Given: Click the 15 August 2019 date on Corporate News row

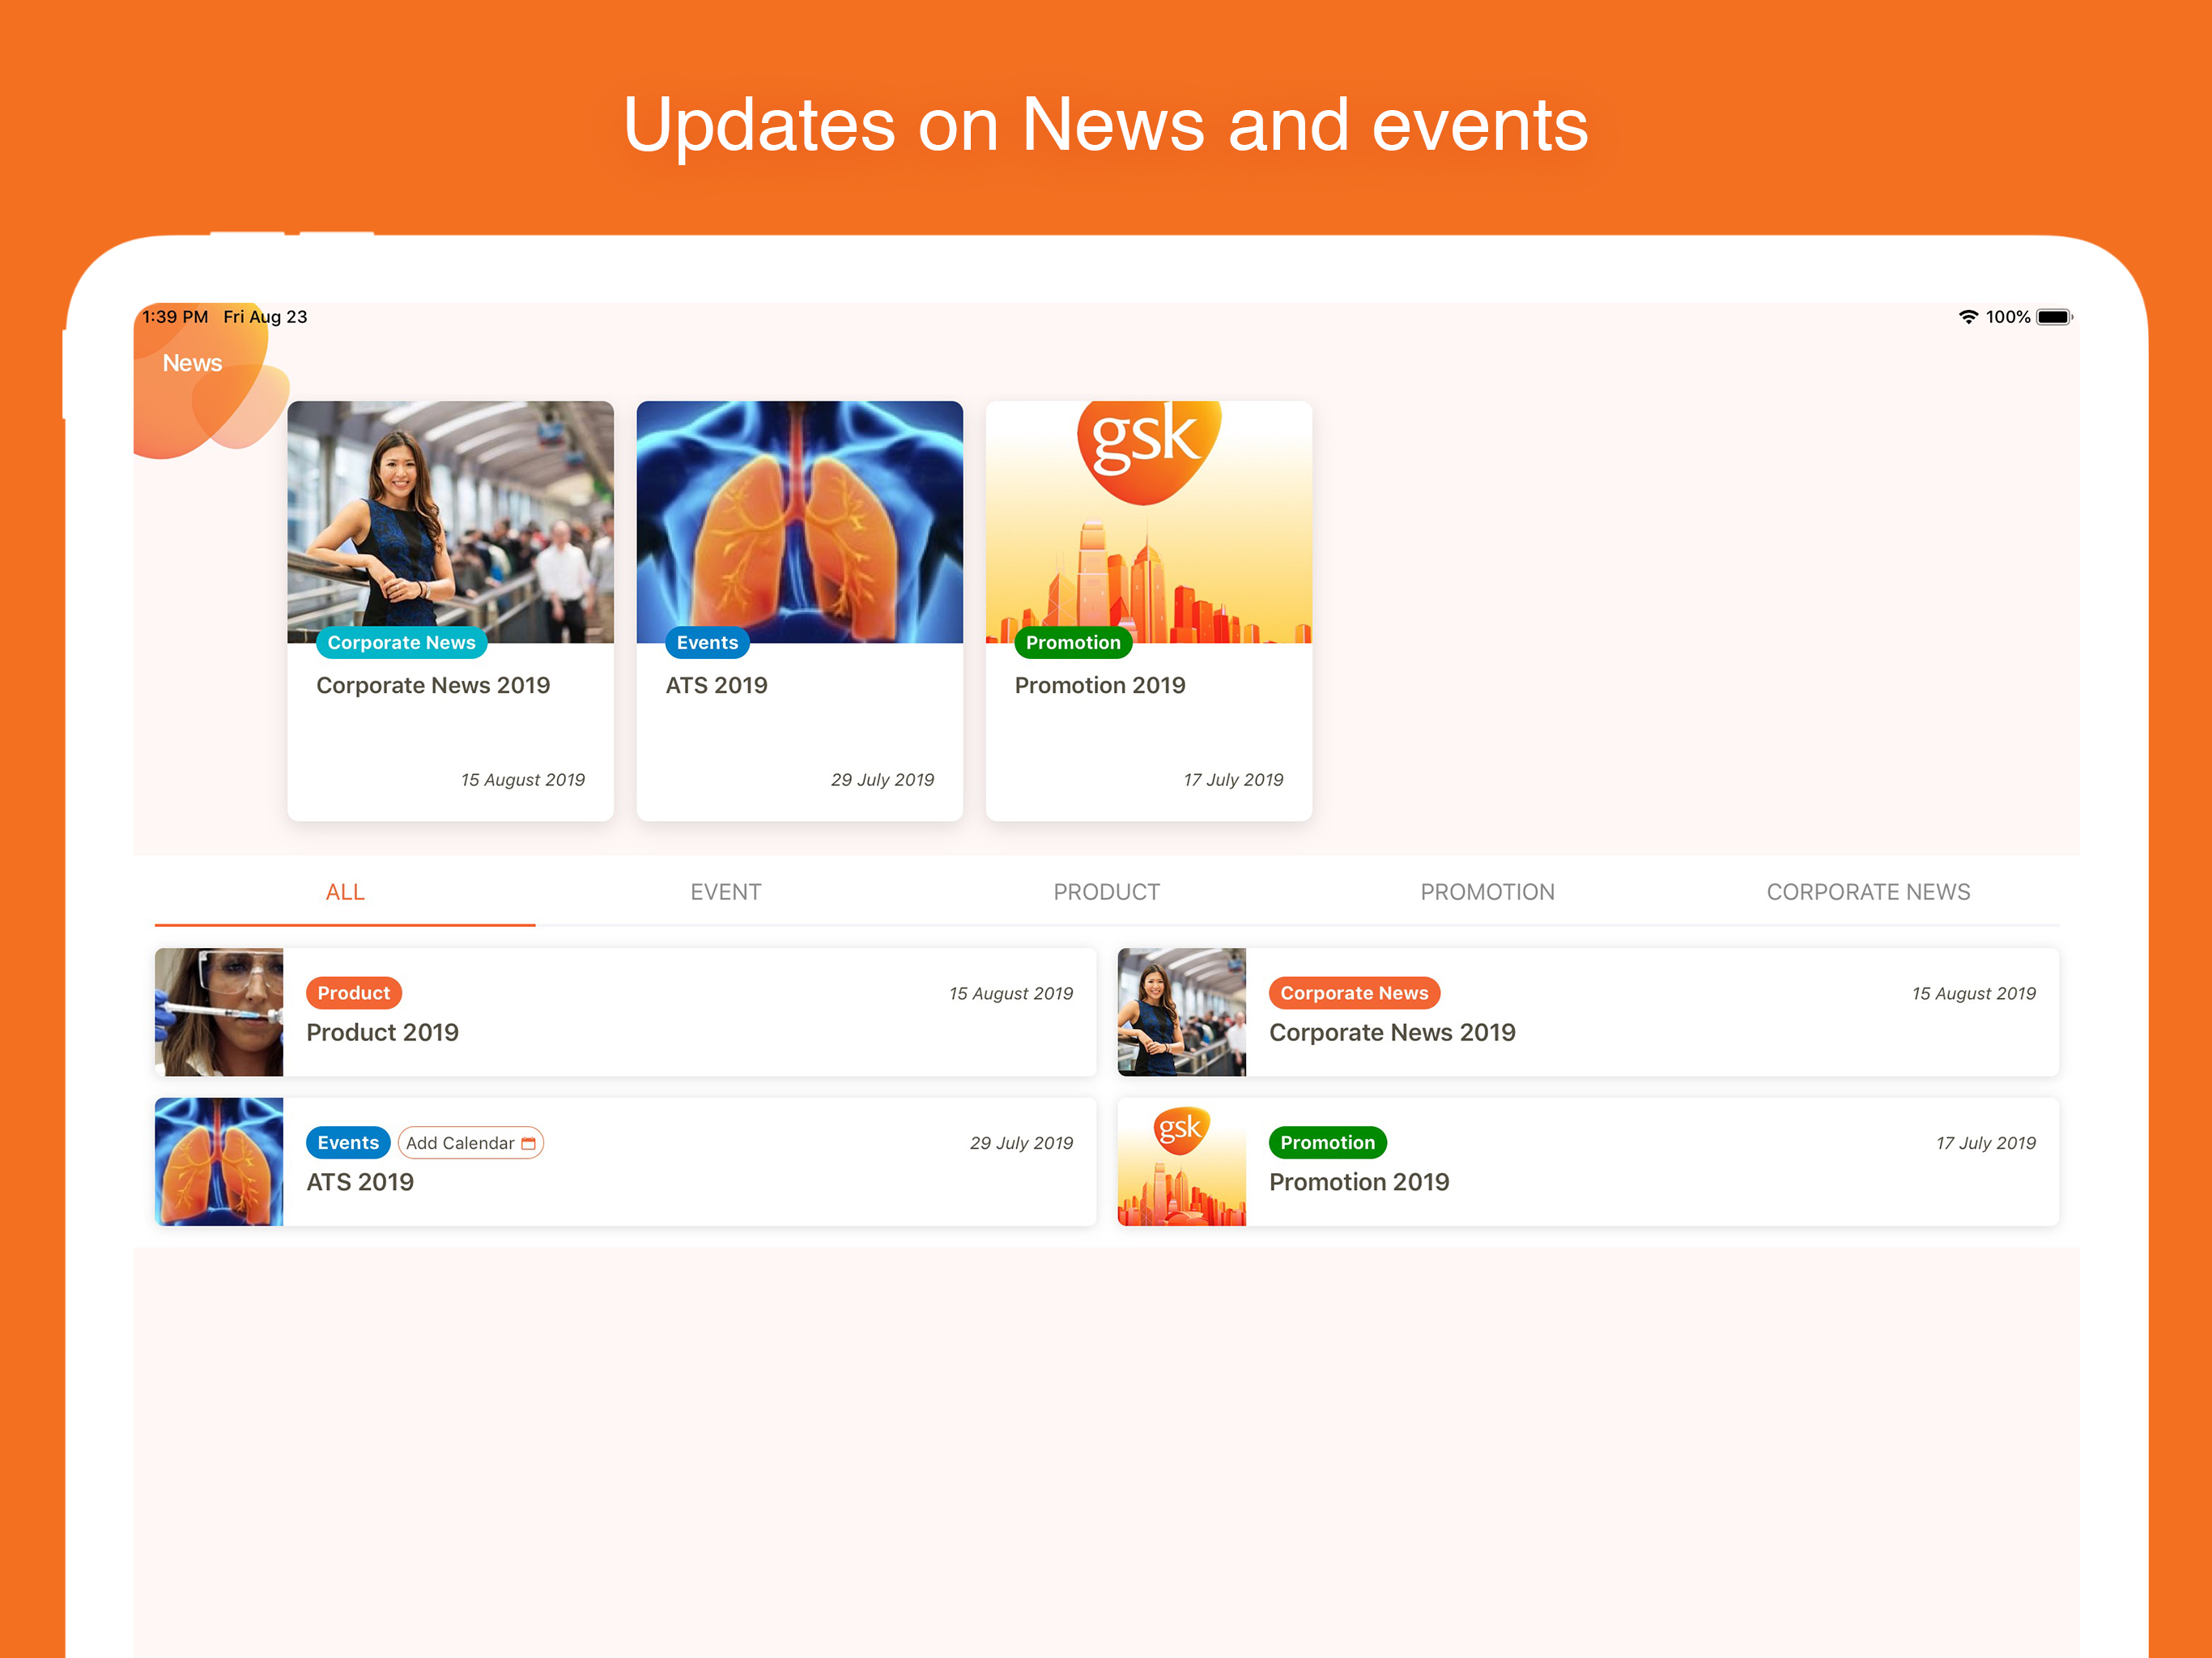Looking at the screenshot, I should [1974, 994].
